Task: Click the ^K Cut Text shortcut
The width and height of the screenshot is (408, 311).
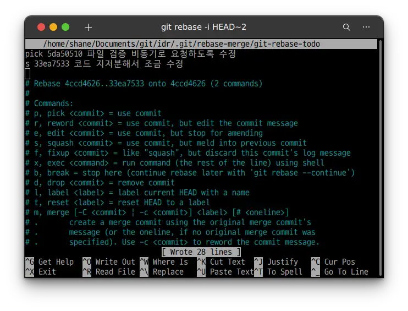Action: (x=221, y=262)
